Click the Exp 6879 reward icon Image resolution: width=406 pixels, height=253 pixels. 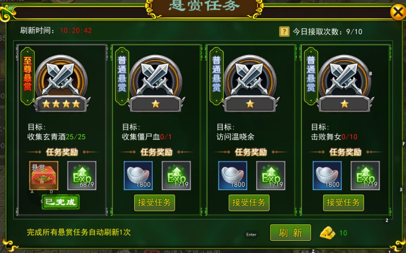click(x=82, y=175)
